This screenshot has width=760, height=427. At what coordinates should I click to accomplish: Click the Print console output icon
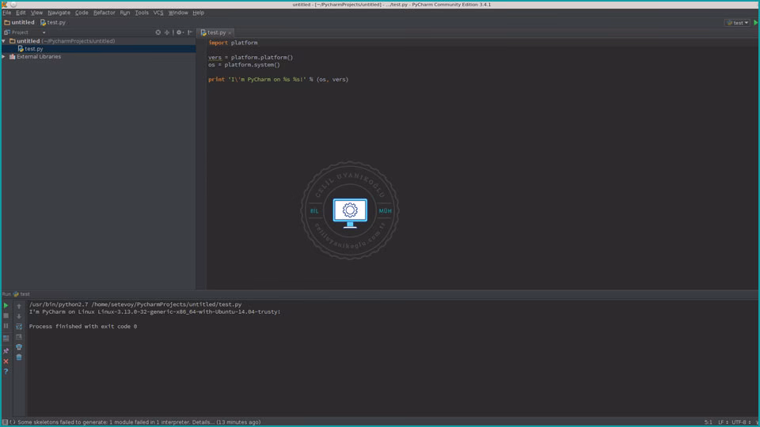(19, 347)
